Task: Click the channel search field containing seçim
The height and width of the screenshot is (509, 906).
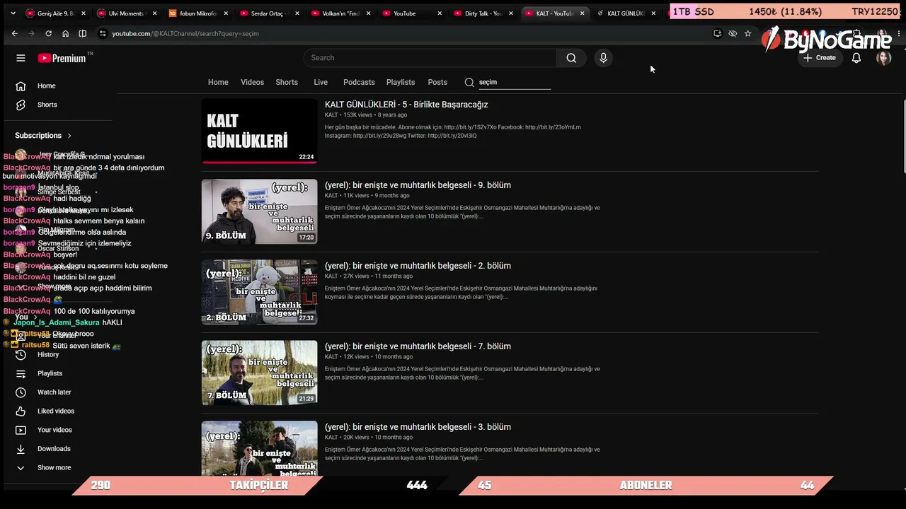Action: coord(515,82)
